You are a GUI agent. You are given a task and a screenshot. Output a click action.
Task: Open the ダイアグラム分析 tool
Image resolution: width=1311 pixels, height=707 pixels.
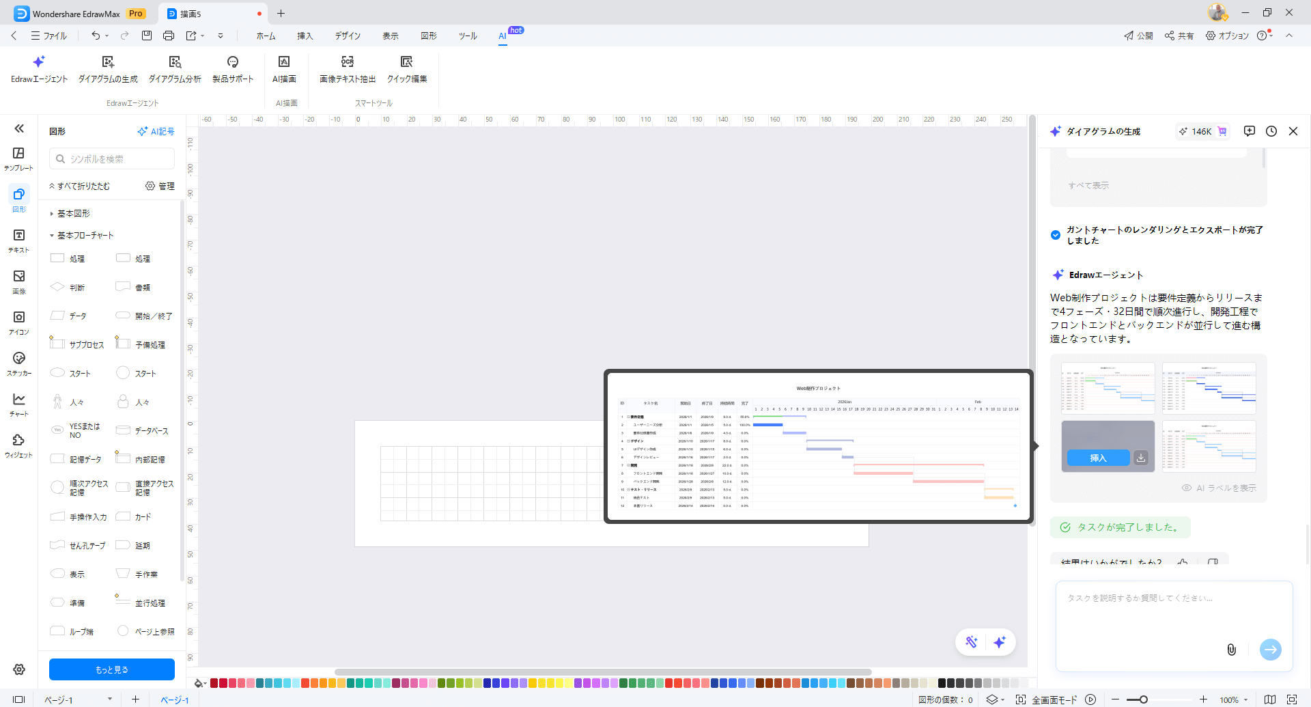pyautogui.click(x=175, y=69)
